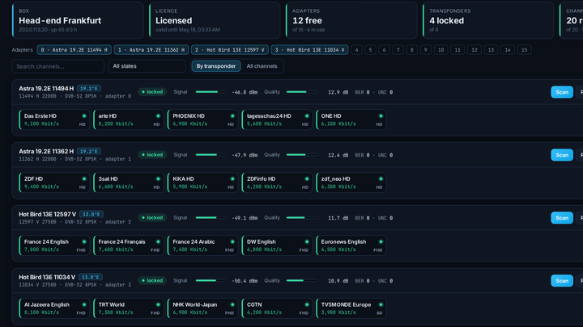The width and height of the screenshot is (583, 327).
Task: Select free adapter 14 chip
Action: point(508,50)
